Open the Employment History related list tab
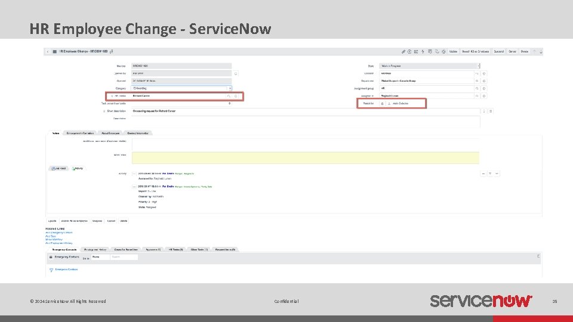This screenshot has height=322, width=573. (95, 250)
